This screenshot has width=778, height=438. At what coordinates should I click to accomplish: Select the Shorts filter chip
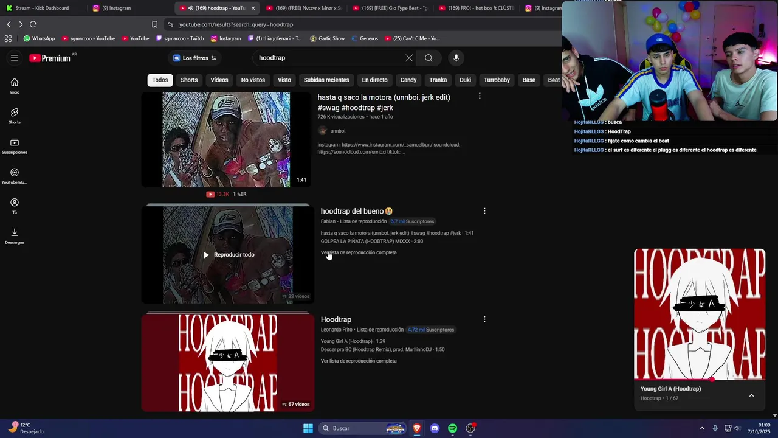(x=189, y=80)
